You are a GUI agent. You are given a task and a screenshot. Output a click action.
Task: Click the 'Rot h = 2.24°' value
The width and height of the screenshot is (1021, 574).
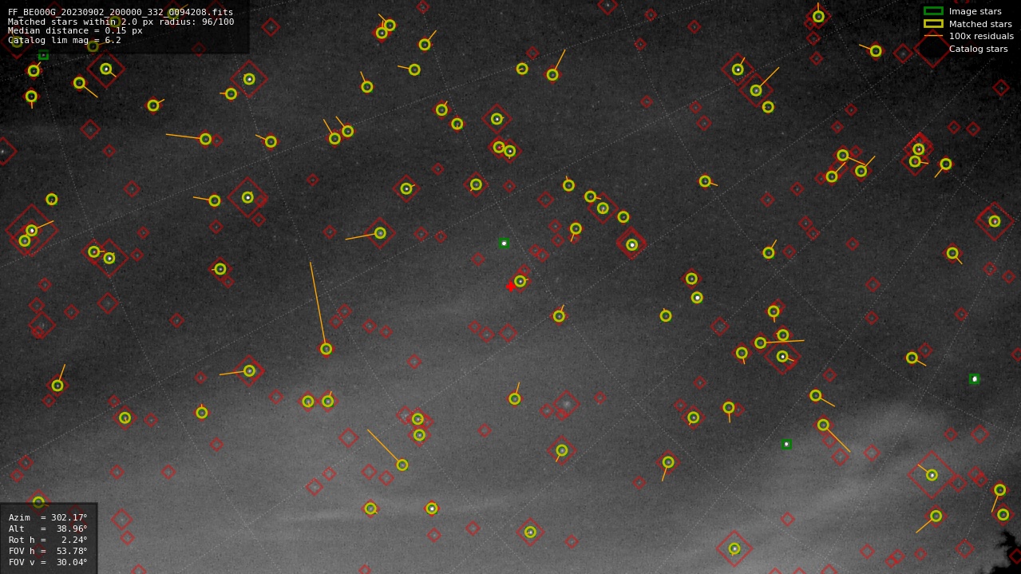click(x=48, y=540)
